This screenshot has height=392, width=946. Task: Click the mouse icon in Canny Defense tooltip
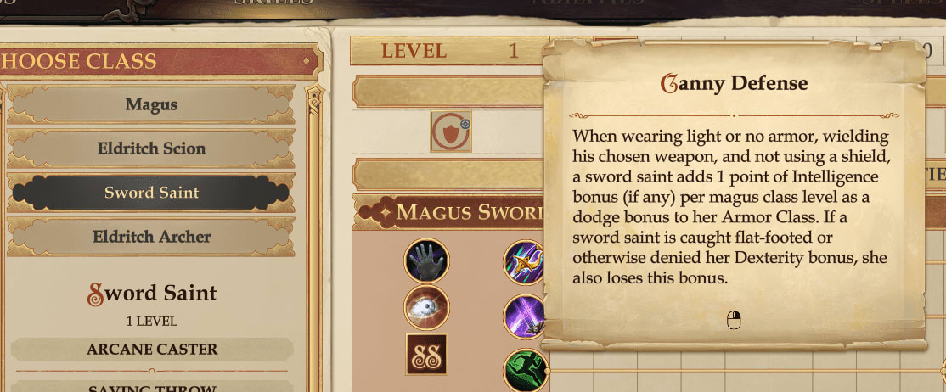(734, 320)
